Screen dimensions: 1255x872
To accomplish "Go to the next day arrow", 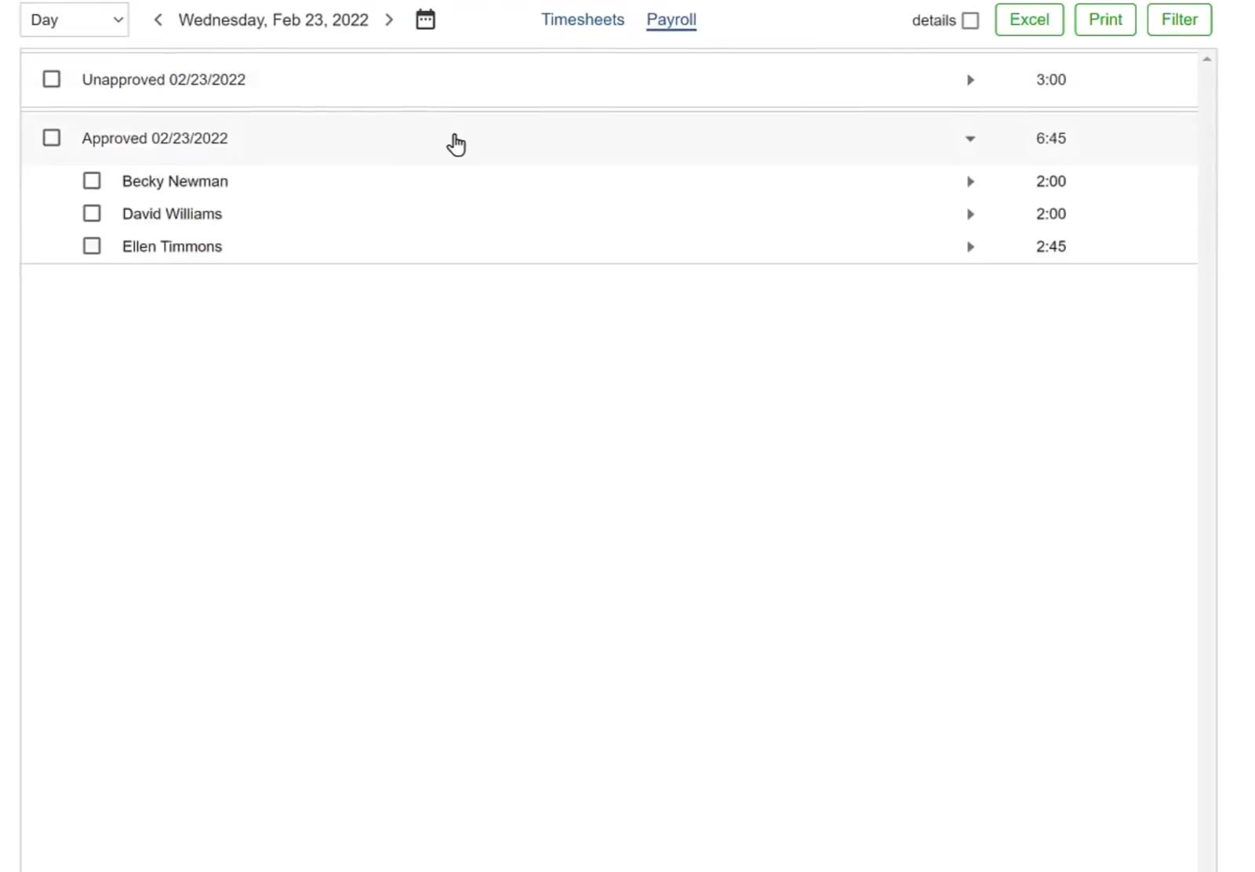I will 389,20.
